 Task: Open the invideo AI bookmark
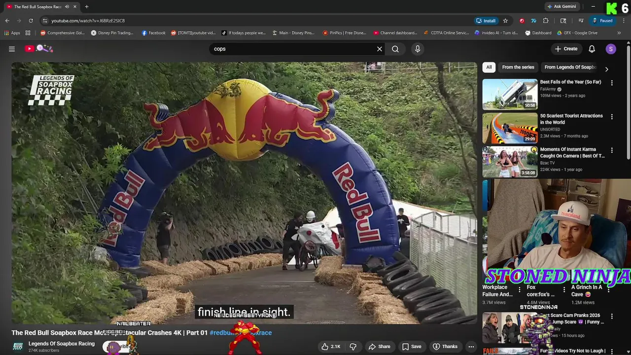coord(496,33)
